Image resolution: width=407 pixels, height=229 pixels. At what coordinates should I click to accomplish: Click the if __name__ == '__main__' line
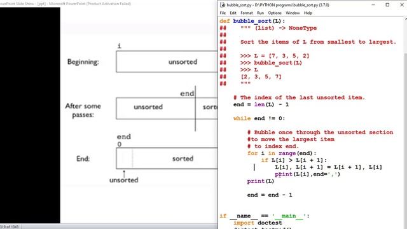pos(265,216)
